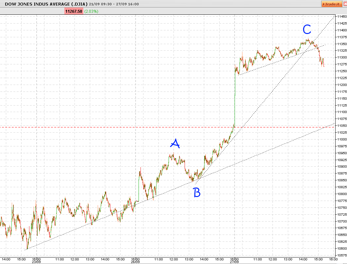Click the 26/09 date label on time axis
347x264 pixels.
point(135,262)
